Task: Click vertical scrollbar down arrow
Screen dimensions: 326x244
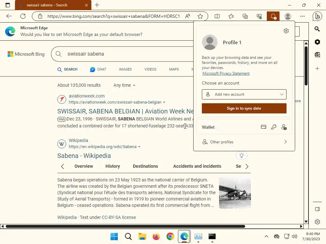Action: click(306, 221)
